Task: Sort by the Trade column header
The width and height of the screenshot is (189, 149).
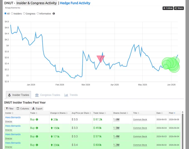Action: click(x=34, y=113)
